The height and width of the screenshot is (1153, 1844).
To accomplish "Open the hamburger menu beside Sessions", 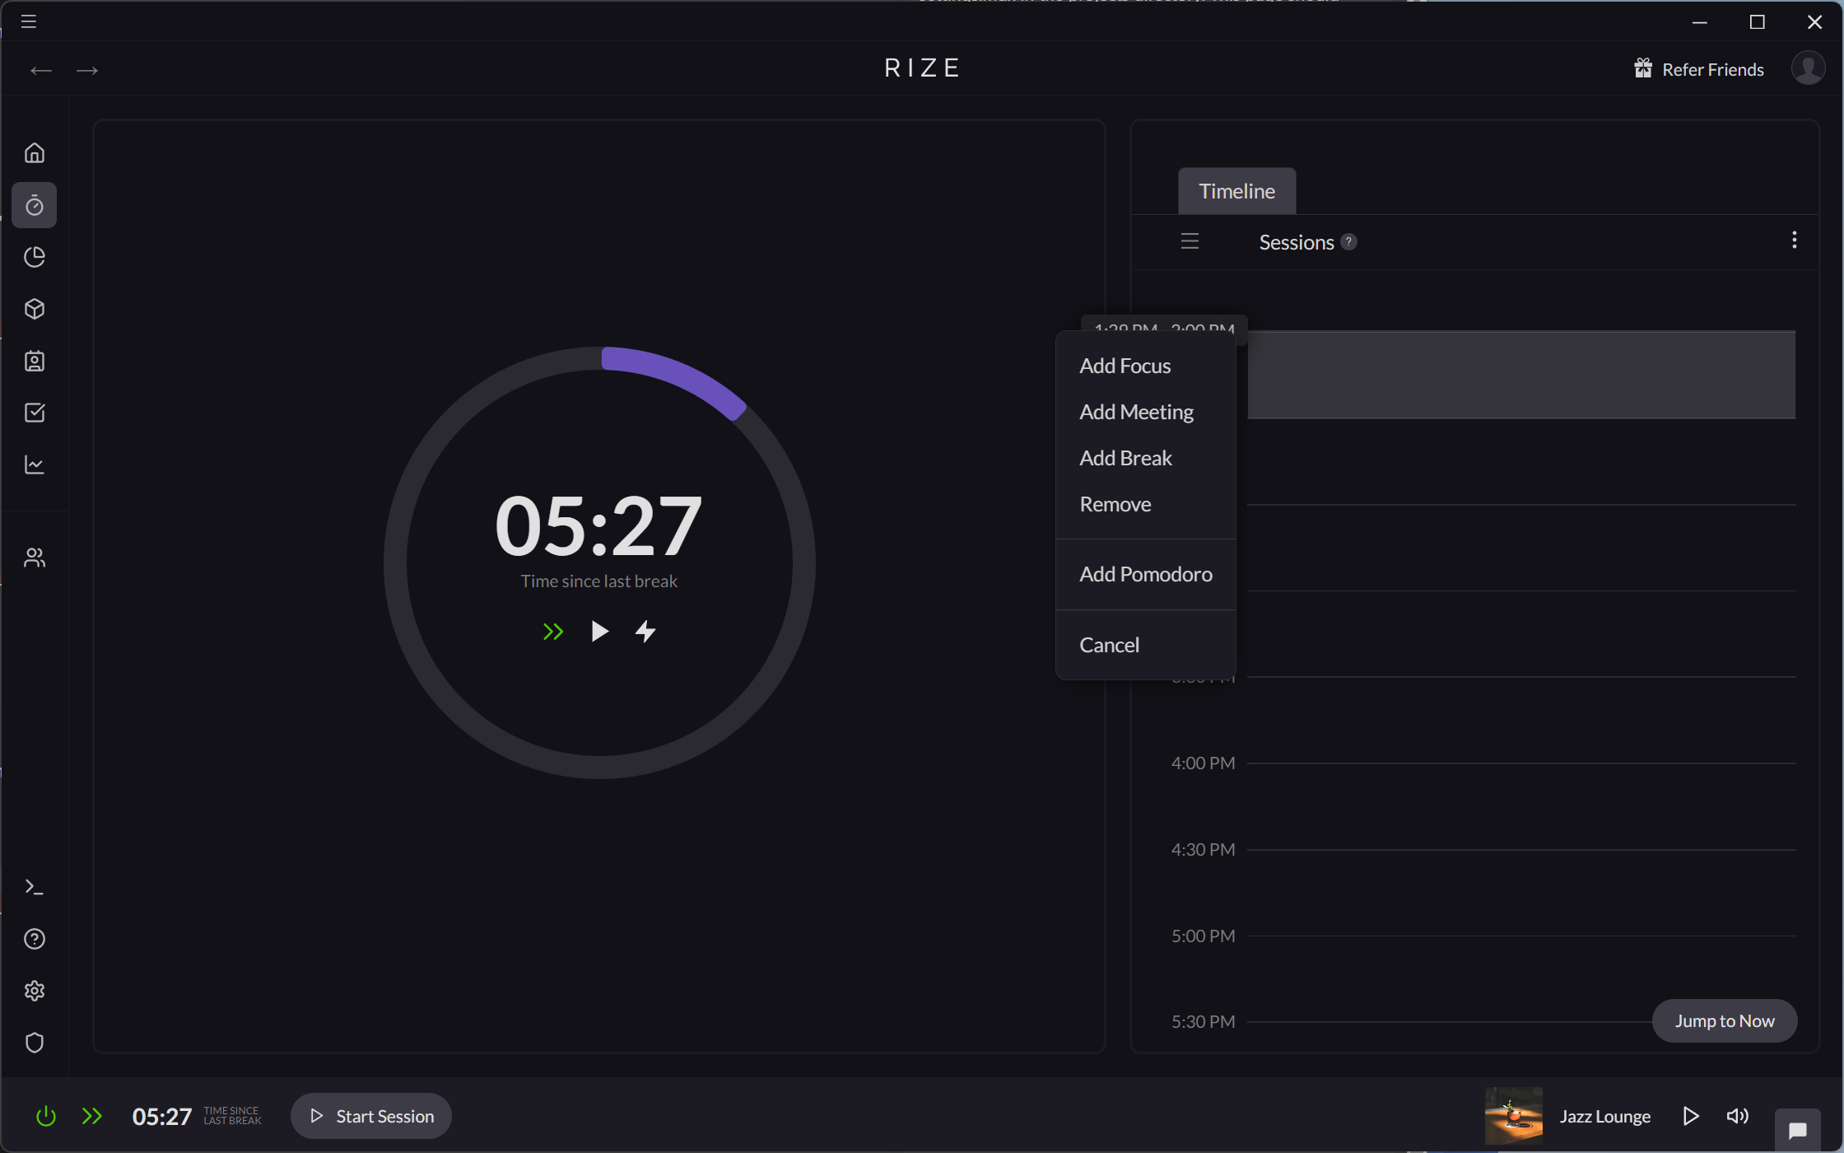I will 1190,240.
